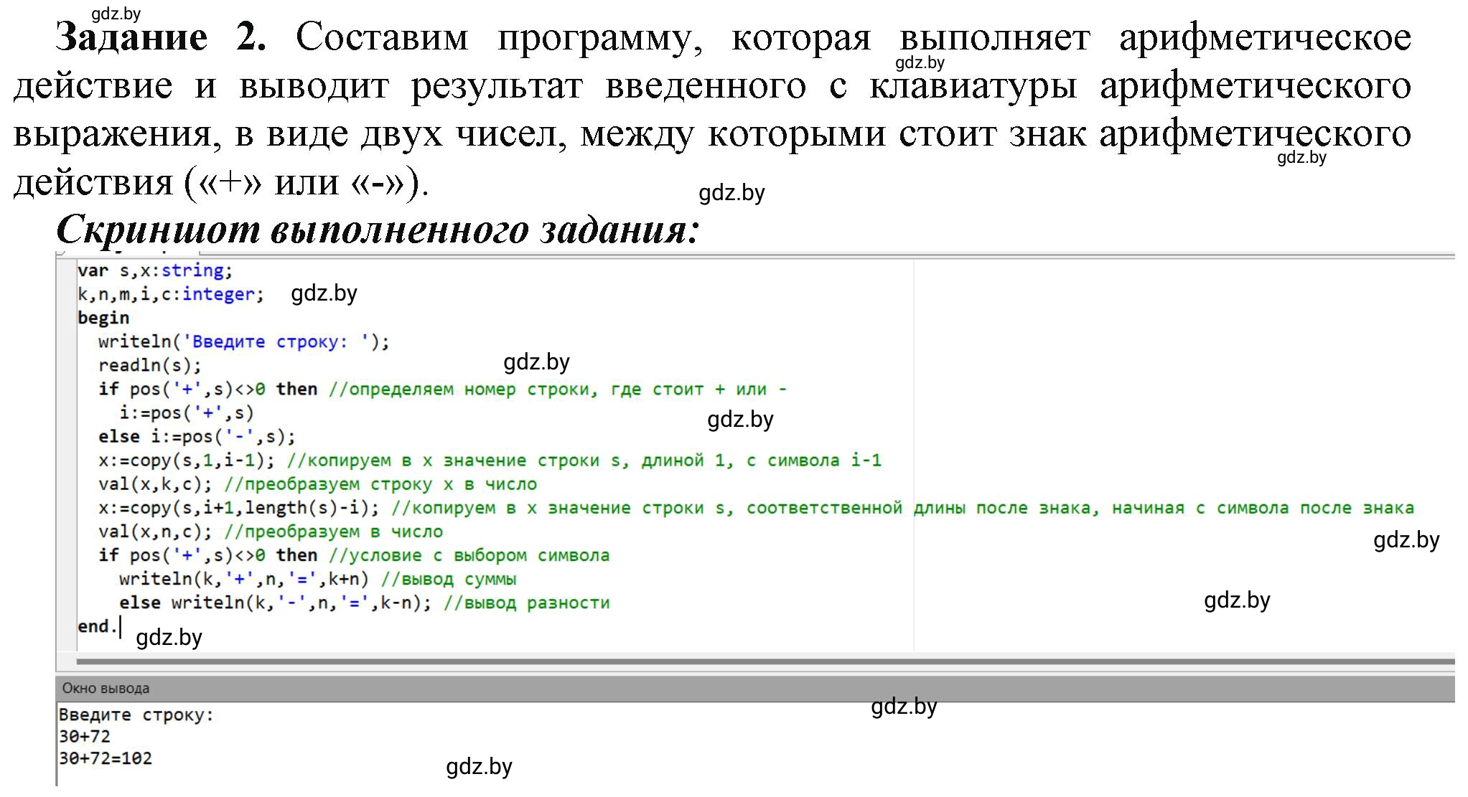
Task: Click the comment '//вывод суммы'
Action: click(x=449, y=578)
